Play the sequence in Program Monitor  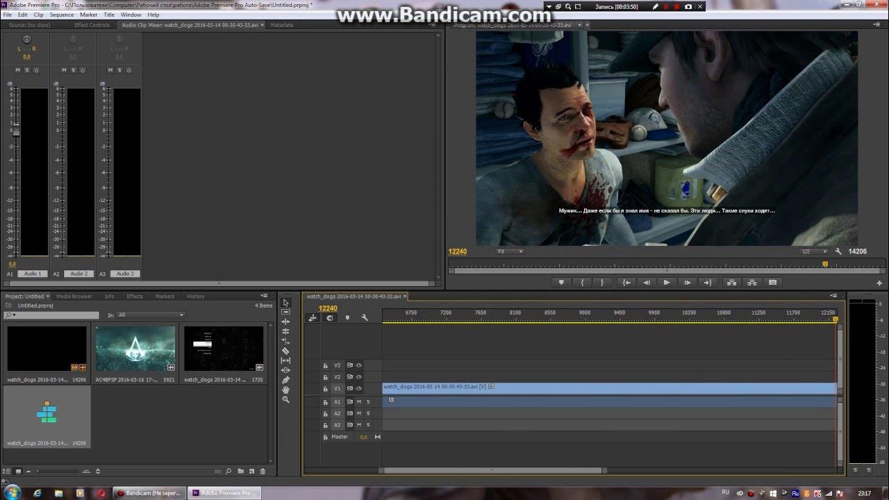667,283
